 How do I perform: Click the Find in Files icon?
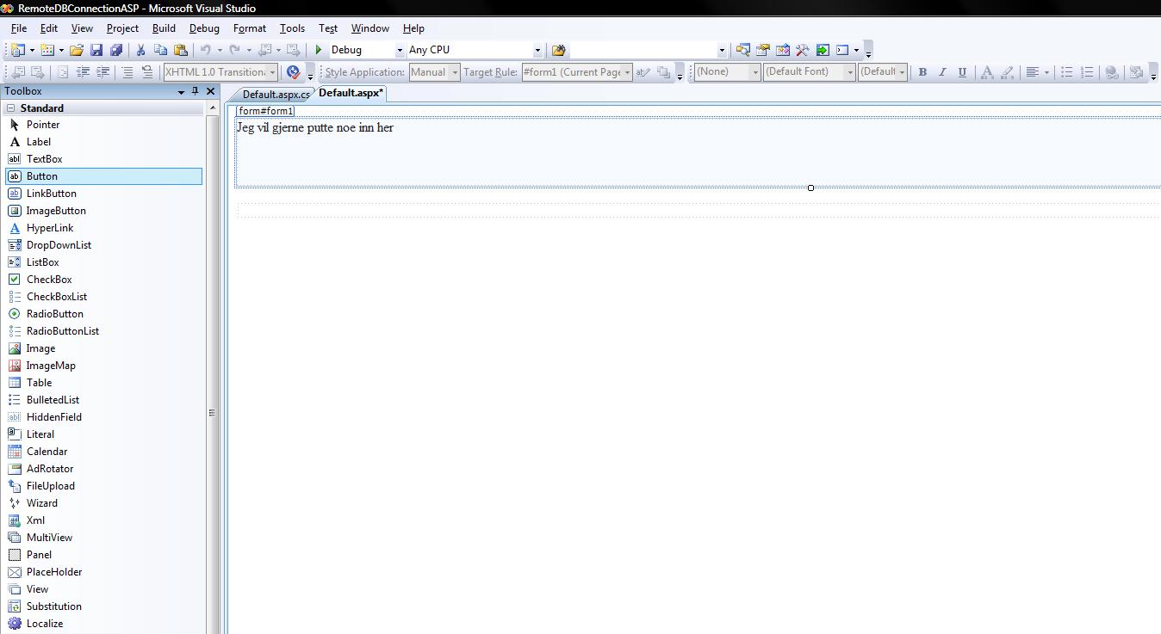(x=558, y=50)
